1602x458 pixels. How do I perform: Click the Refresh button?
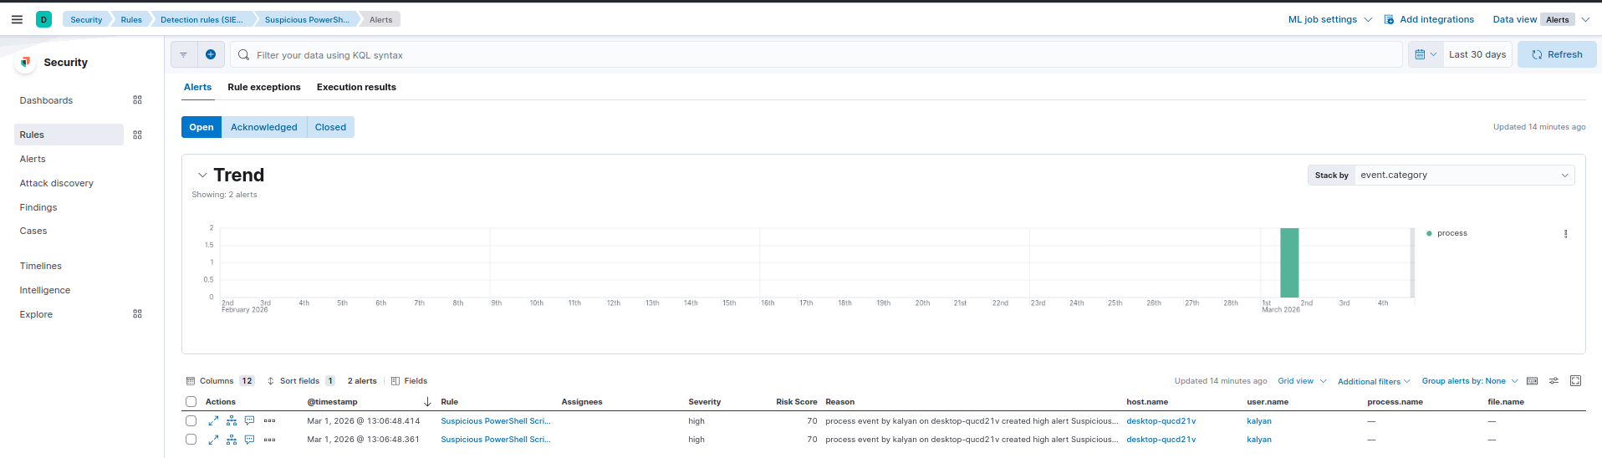point(1557,54)
